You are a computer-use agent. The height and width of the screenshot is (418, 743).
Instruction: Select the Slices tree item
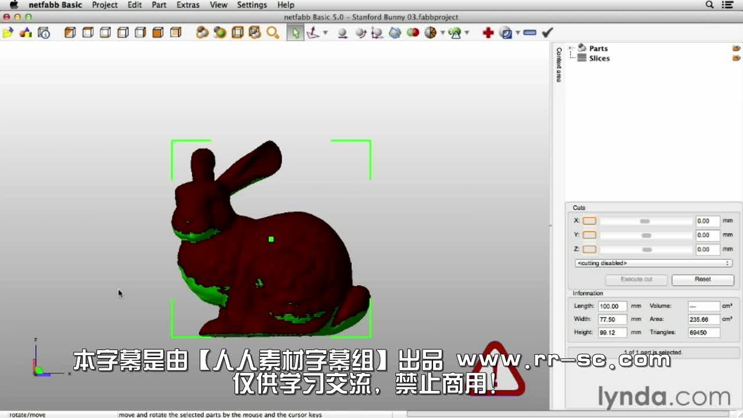click(599, 58)
